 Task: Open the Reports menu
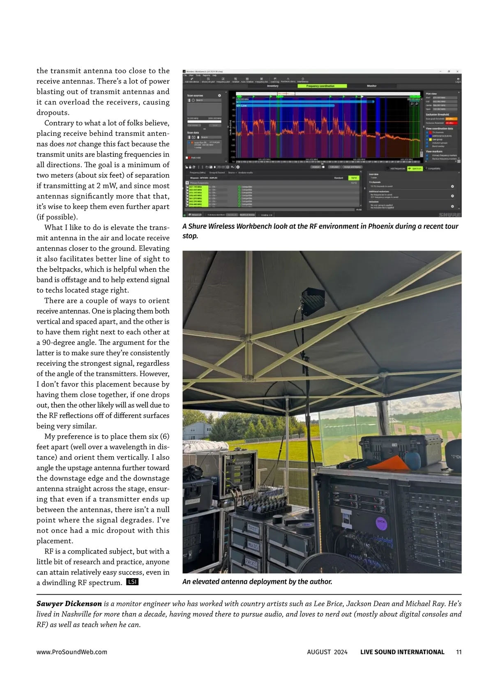click(206, 75)
